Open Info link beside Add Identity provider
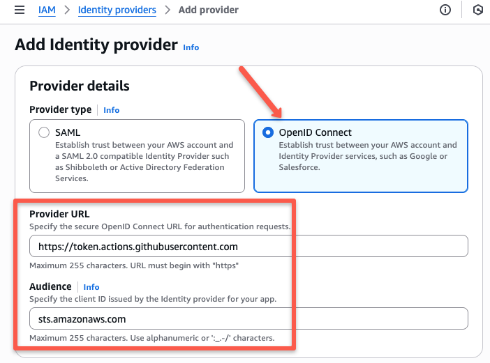490x363 pixels. (x=191, y=47)
